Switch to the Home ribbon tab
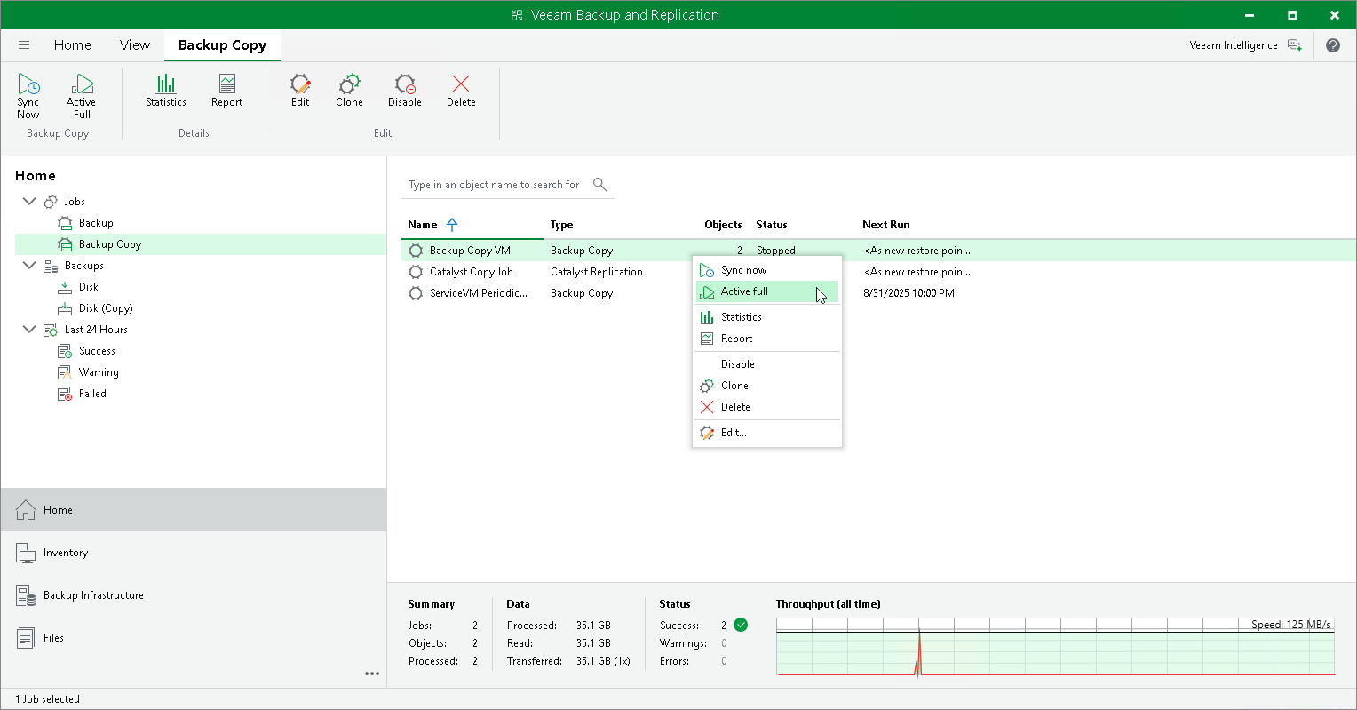The image size is (1357, 710). (x=73, y=45)
